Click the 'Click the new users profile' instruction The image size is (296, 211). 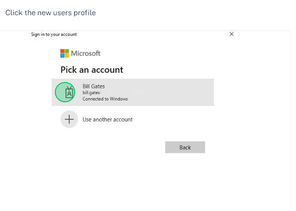pyautogui.click(x=51, y=13)
